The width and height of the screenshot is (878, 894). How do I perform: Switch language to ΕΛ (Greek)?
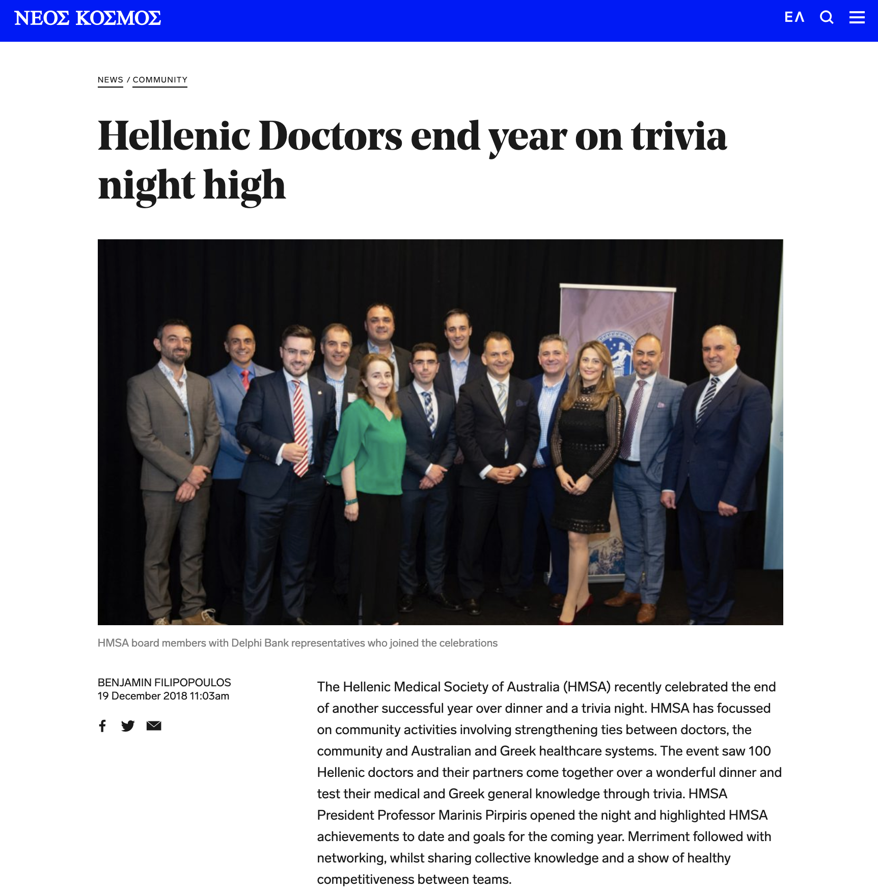[794, 18]
